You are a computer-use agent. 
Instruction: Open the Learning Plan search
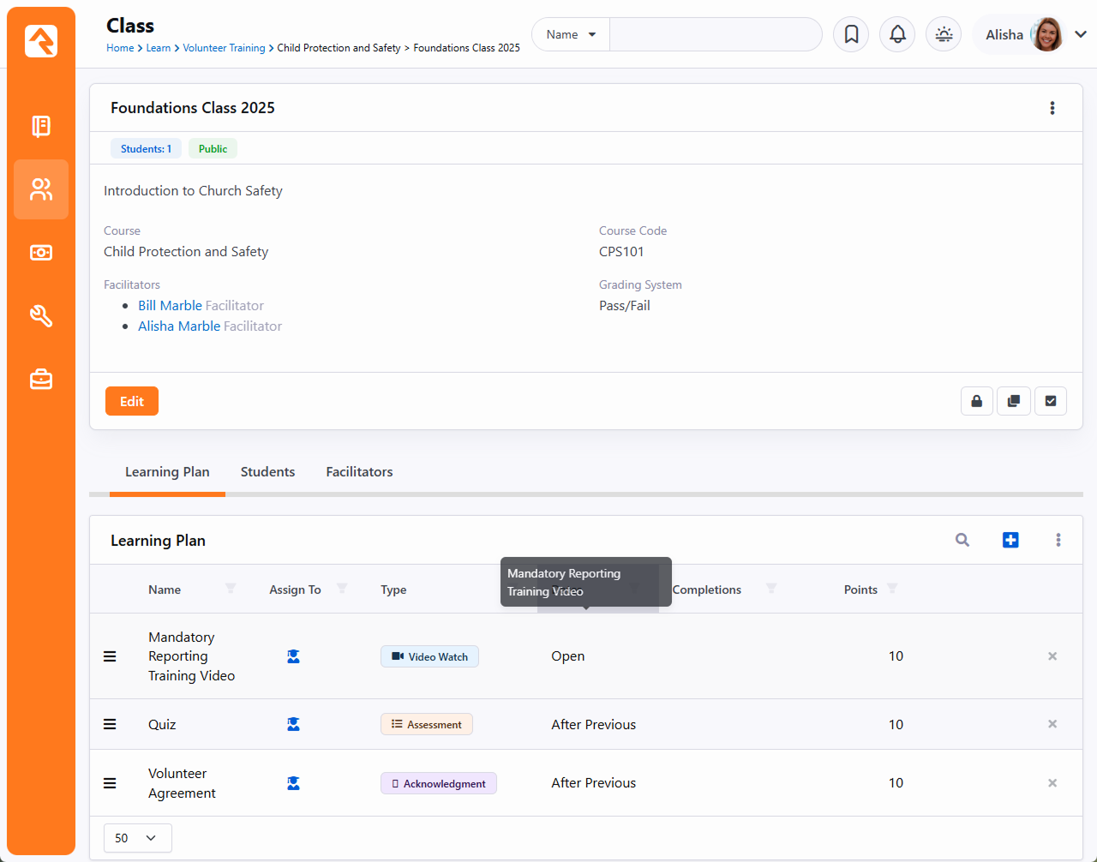tap(962, 540)
